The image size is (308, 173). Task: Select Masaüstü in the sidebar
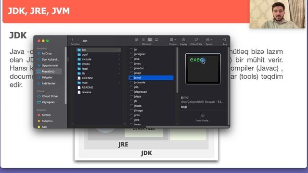49,72
